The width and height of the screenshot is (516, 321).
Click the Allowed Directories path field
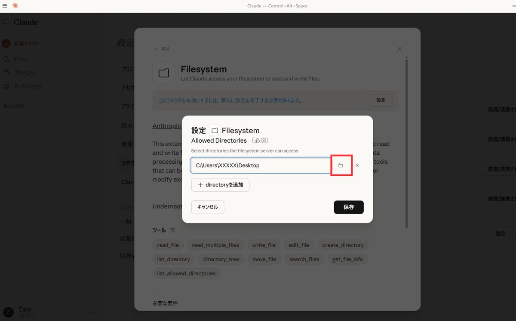click(x=261, y=165)
